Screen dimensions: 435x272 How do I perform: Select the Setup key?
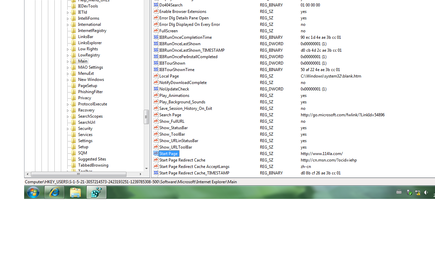(x=83, y=147)
